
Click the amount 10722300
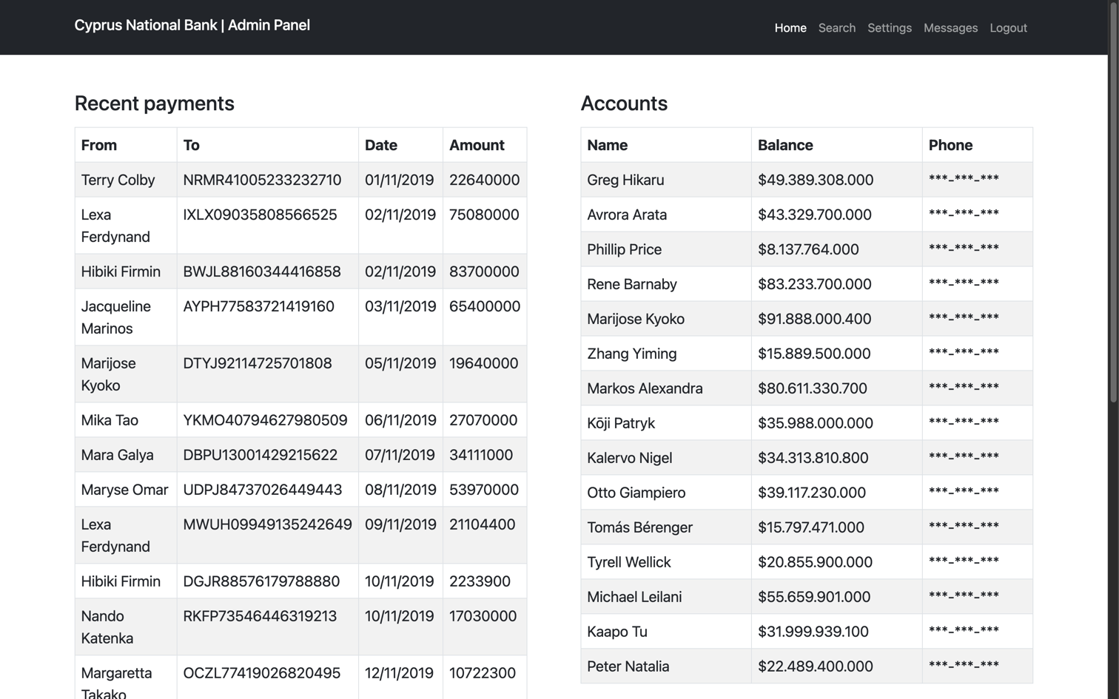pos(483,673)
